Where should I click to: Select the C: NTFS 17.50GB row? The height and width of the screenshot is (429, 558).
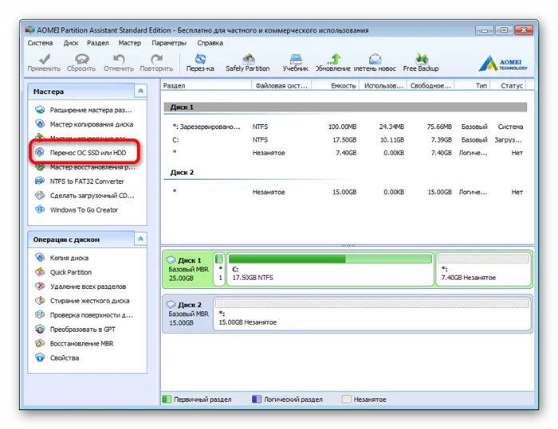pos(345,139)
